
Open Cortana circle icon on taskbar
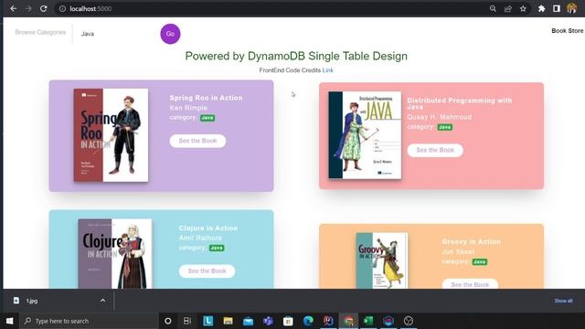(168, 321)
